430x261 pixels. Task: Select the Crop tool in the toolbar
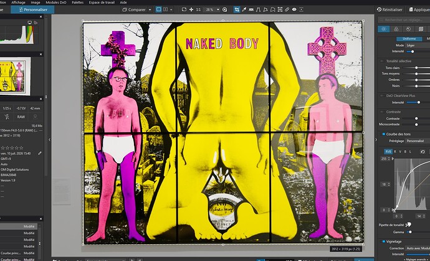237,9
